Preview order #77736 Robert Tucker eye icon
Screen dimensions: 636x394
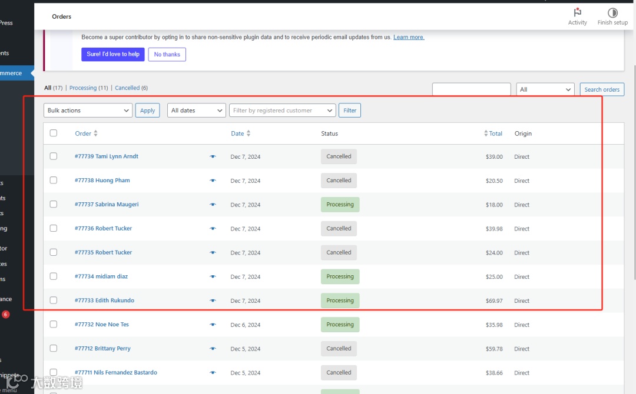tap(213, 228)
